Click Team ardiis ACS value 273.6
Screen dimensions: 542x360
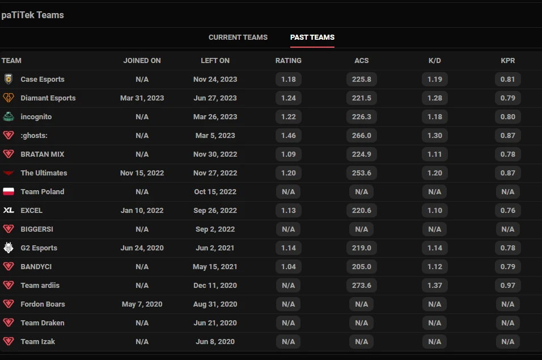[x=362, y=286]
